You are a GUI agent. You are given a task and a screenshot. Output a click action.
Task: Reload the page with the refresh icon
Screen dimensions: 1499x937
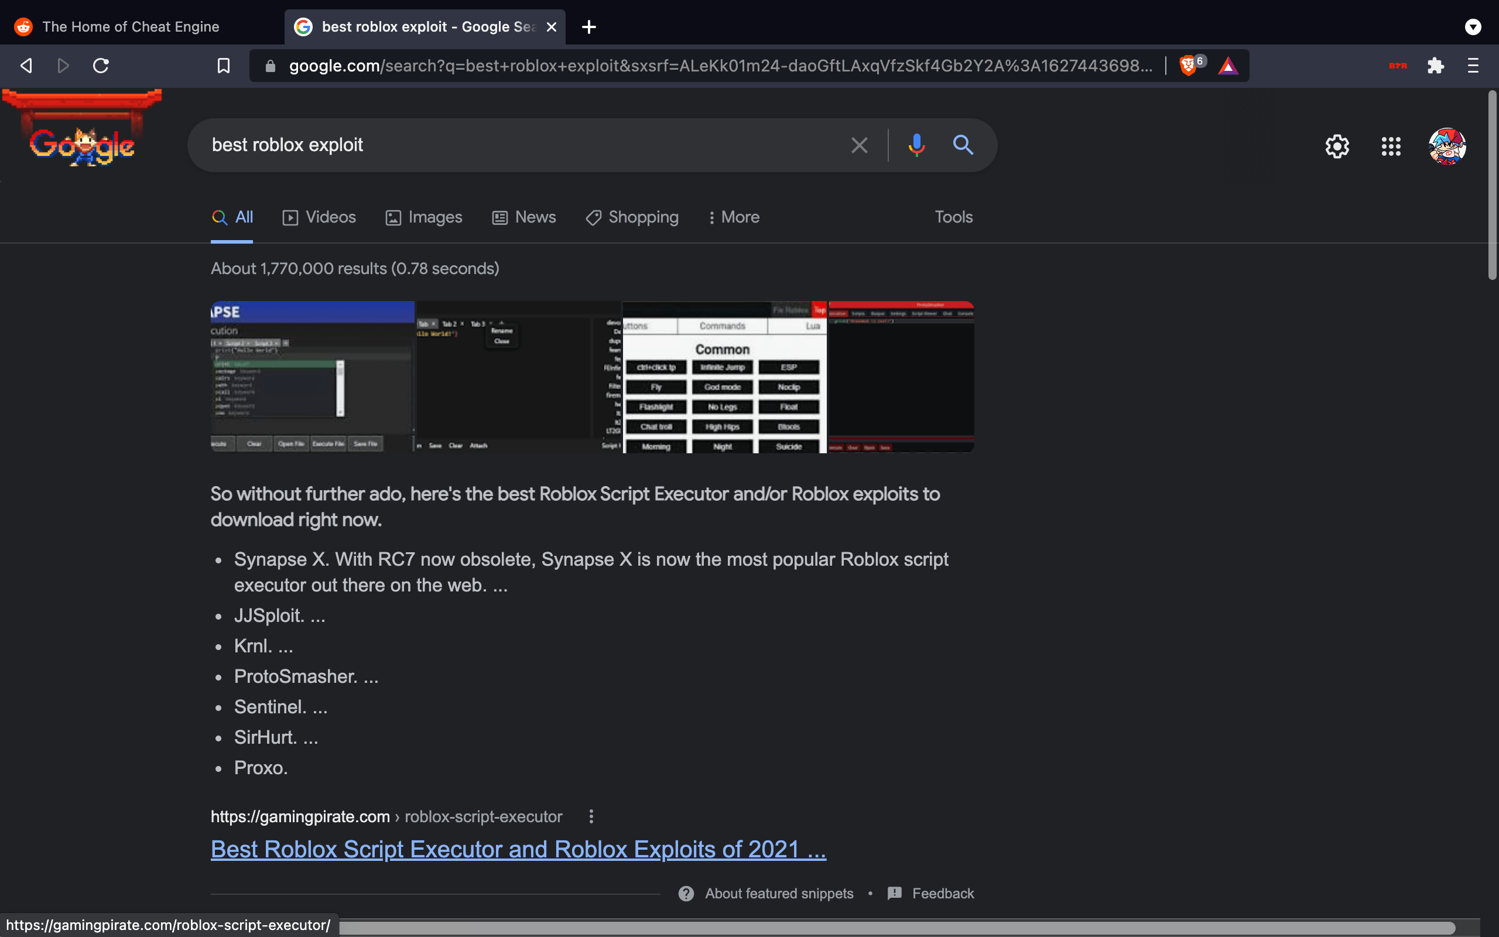(101, 66)
